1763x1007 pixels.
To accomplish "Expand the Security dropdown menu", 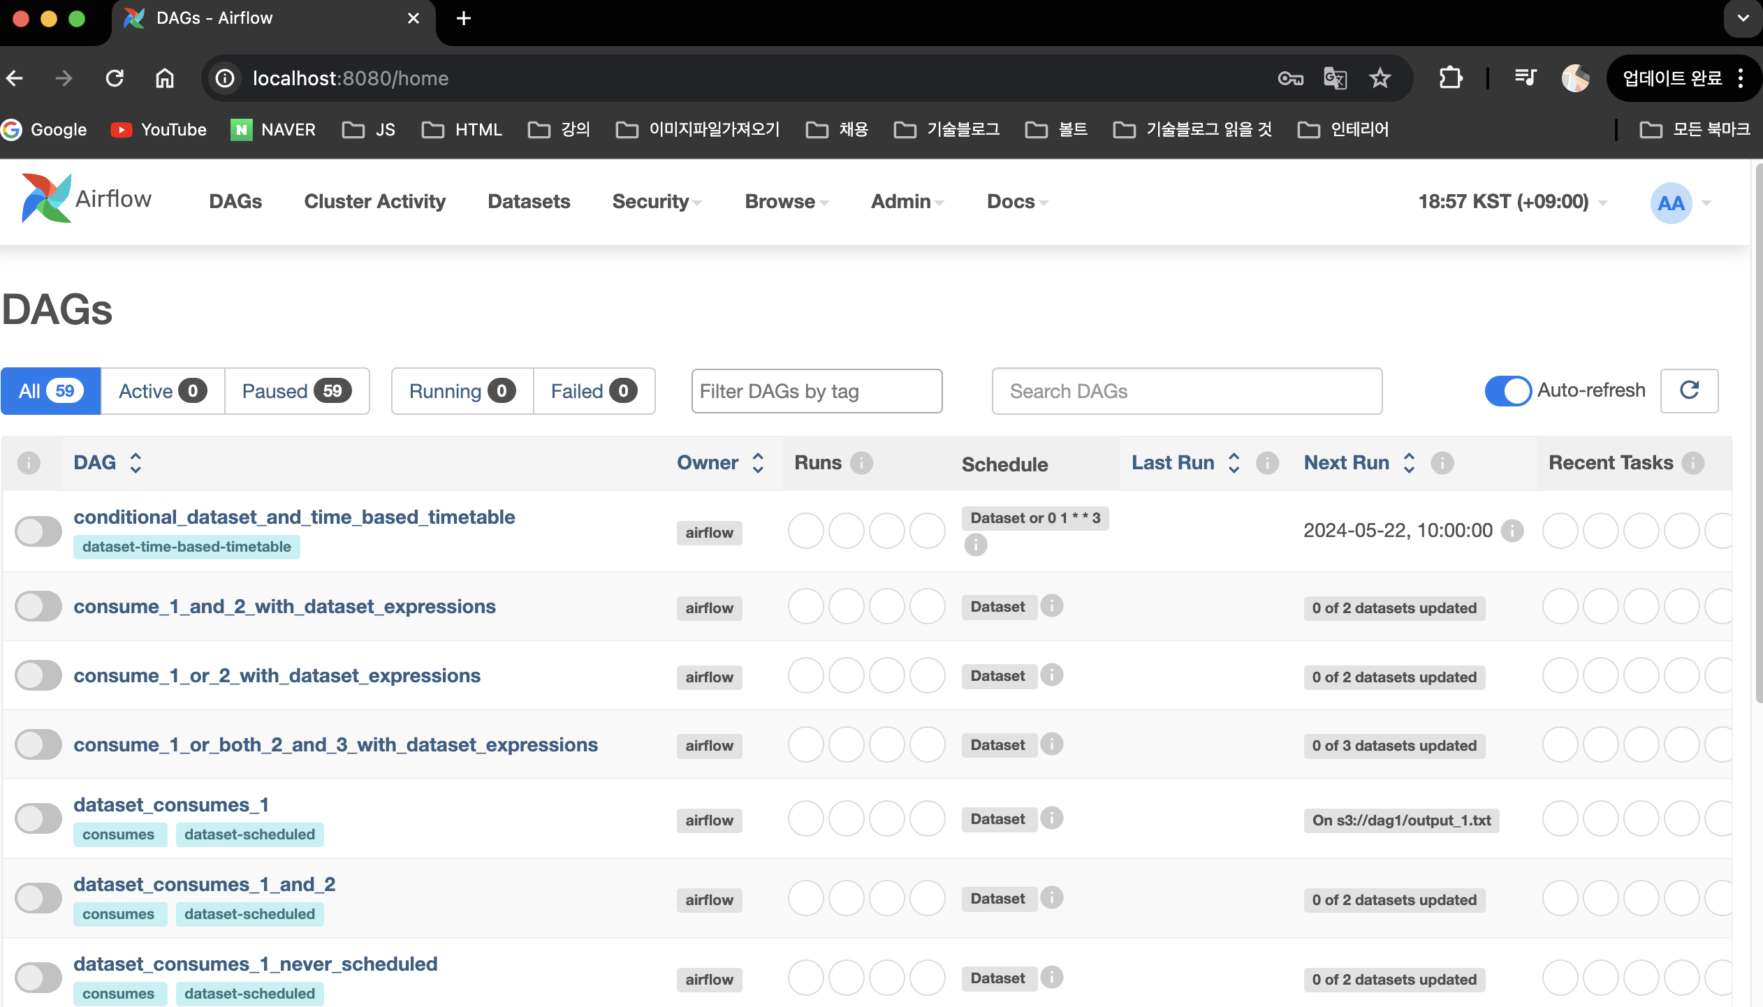I will point(656,202).
